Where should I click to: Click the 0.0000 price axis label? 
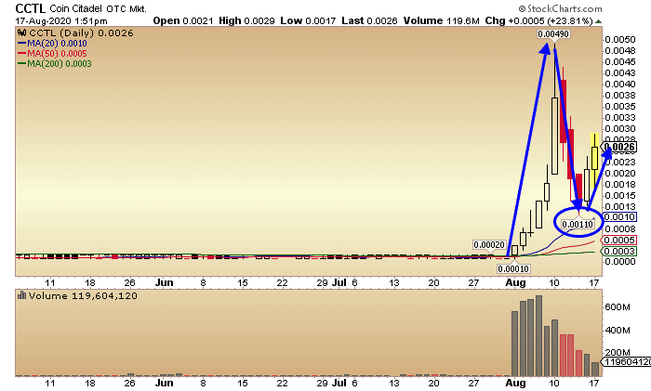point(620,262)
